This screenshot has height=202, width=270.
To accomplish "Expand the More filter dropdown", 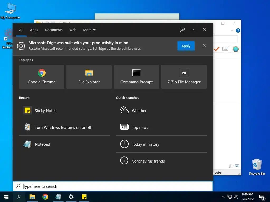I will pos(89,30).
